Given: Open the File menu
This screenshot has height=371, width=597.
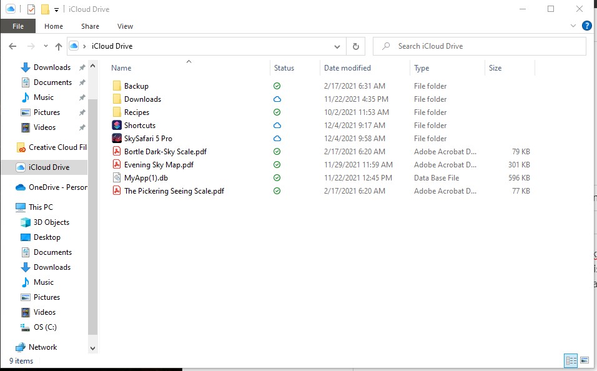Looking at the screenshot, I should pyautogui.click(x=18, y=26).
